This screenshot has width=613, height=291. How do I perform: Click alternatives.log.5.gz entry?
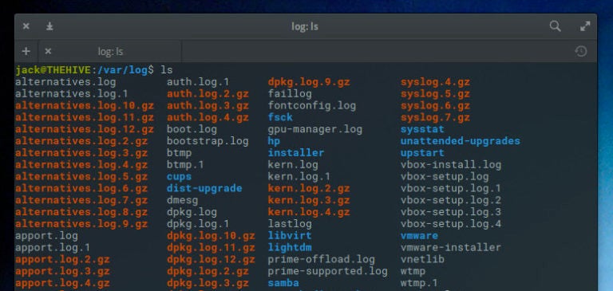pyautogui.click(x=81, y=176)
